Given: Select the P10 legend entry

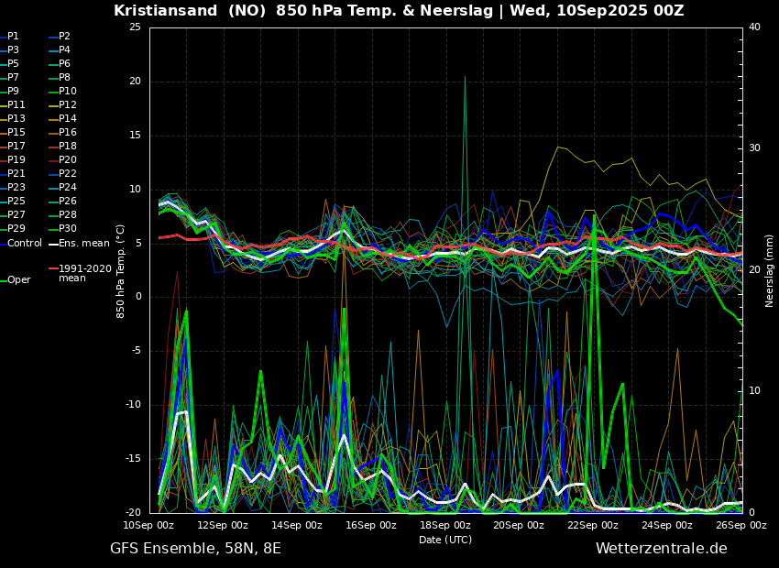Looking at the screenshot, I should pos(67,92).
